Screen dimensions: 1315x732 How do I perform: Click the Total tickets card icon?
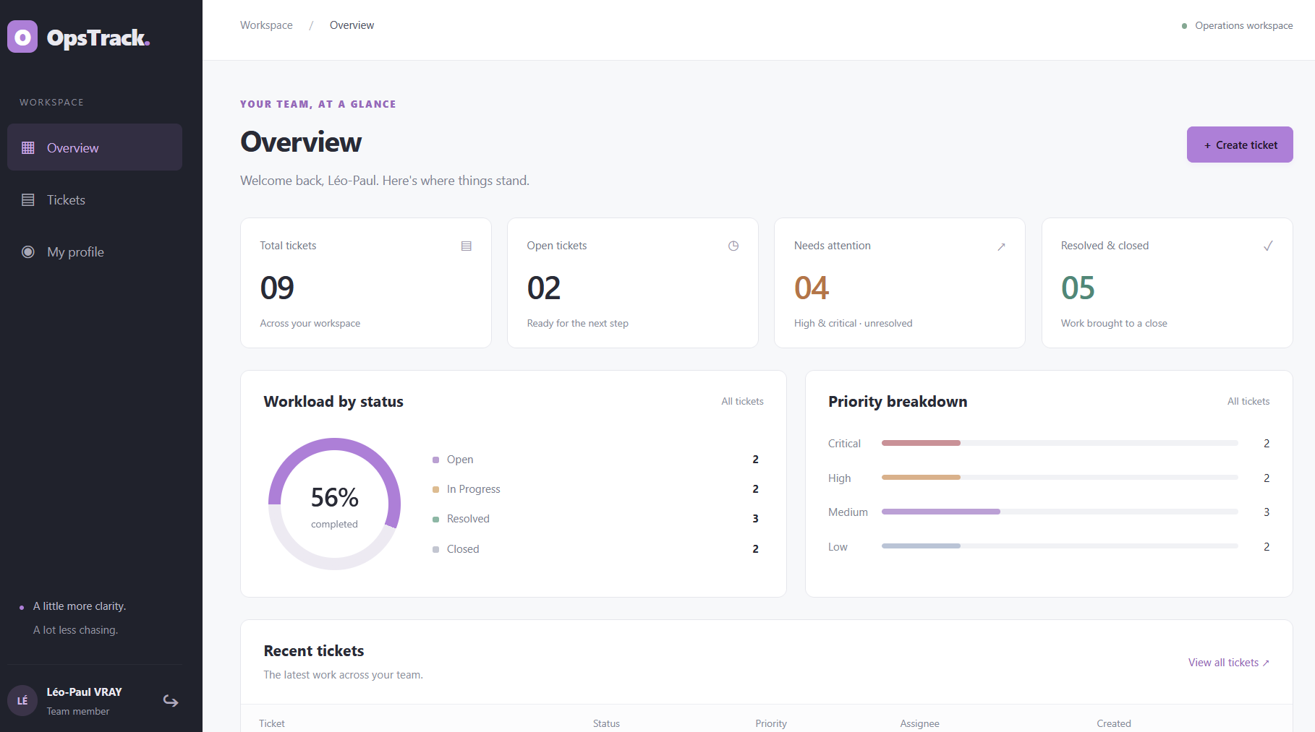467,246
